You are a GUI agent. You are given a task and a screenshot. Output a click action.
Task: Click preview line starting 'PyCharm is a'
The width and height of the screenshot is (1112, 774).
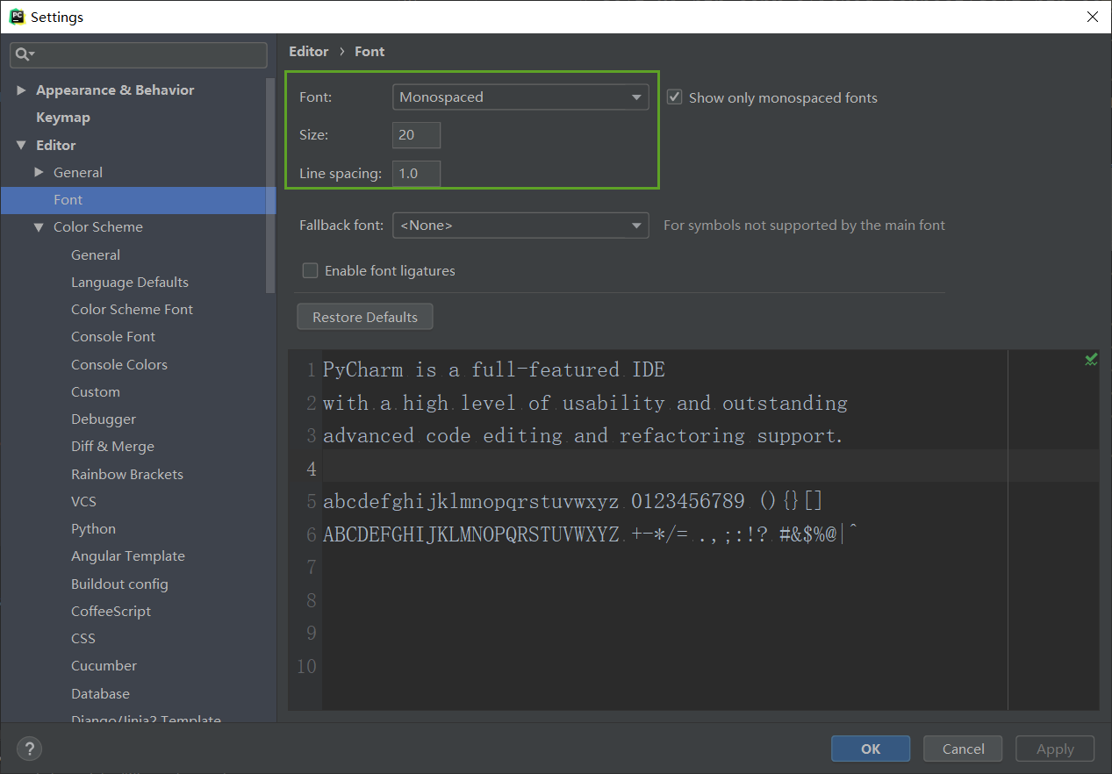point(494,370)
